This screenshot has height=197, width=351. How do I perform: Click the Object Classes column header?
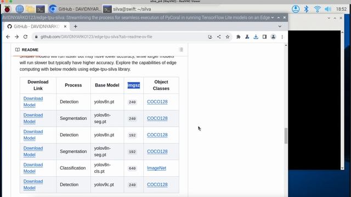[x=161, y=85]
